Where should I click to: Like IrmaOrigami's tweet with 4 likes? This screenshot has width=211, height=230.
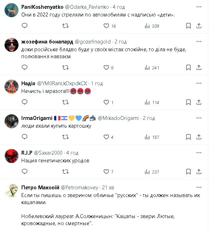[x=107, y=137]
